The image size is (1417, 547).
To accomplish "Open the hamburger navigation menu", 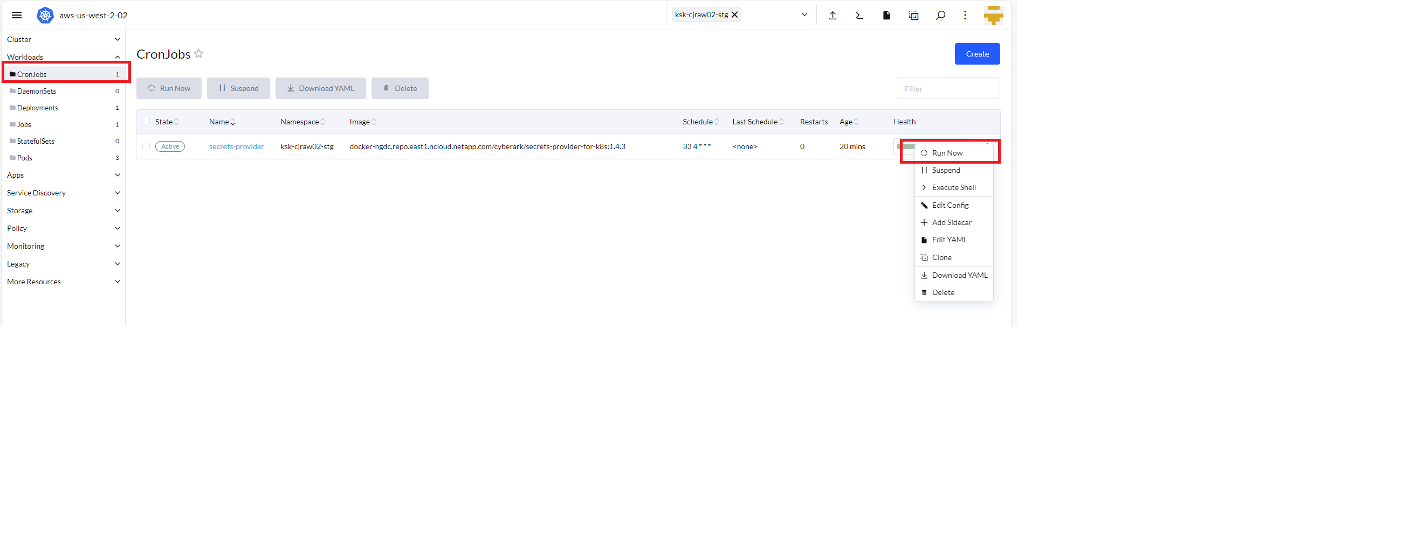I will coord(17,16).
